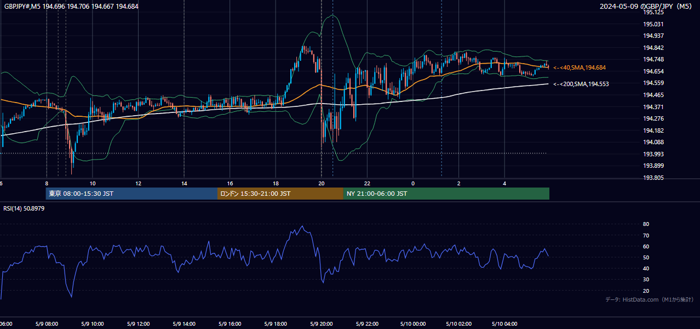Click the 5/9 12:00 time axis label

138,324
